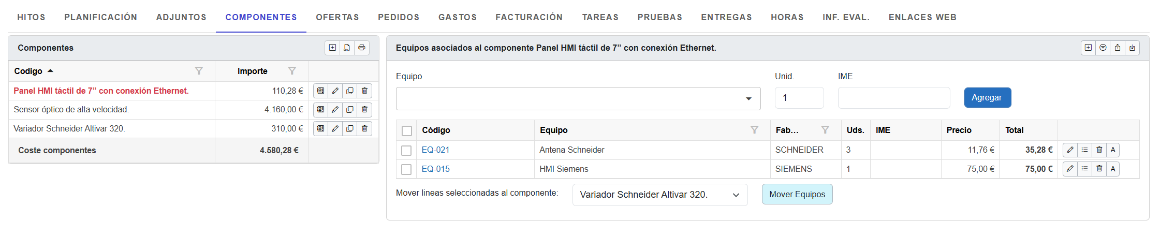The height and width of the screenshot is (235, 1160).
Task: Open the EQ-021 equipment link
Action: click(435, 150)
